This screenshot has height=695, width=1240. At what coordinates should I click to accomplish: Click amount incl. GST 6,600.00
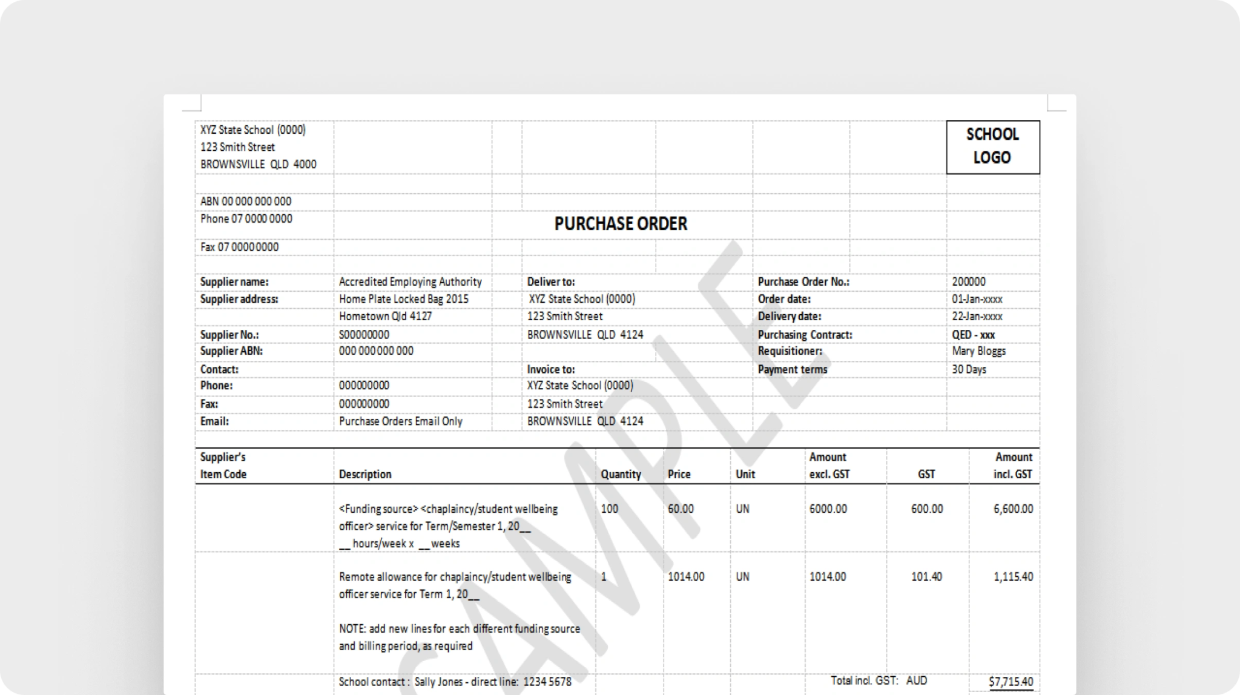1013,509
